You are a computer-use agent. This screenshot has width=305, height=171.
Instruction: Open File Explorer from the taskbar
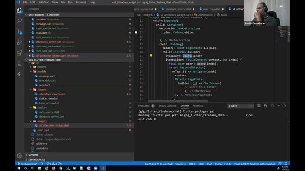[x=40, y=168]
